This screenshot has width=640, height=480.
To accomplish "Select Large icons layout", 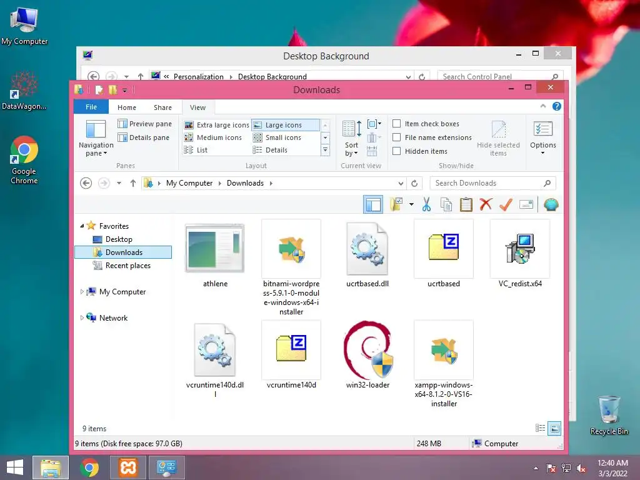I will [x=285, y=125].
